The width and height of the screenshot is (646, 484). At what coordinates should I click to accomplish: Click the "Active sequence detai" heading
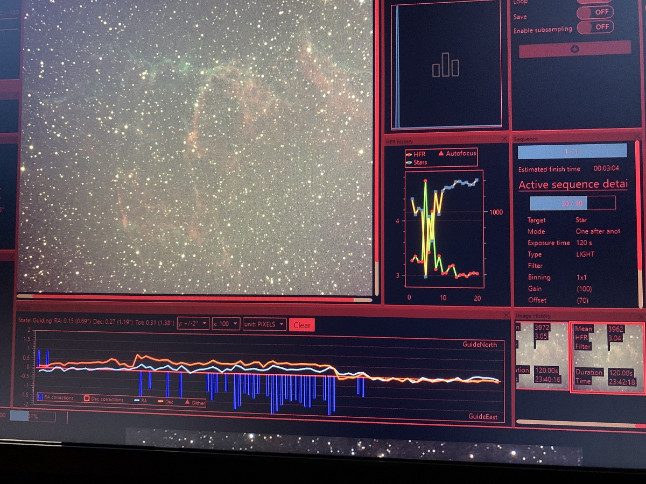(573, 185)
